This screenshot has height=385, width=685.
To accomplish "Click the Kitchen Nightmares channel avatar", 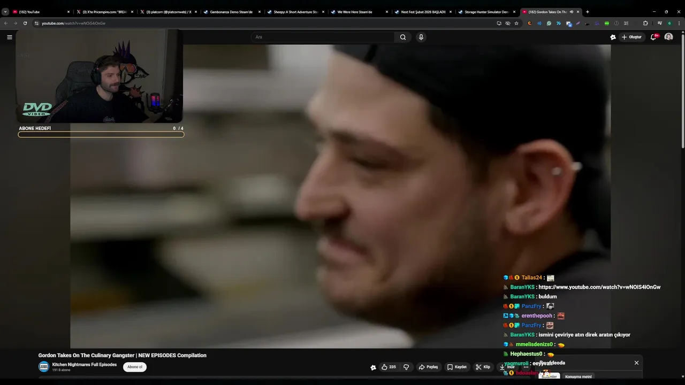I will (x=43, y=367).
